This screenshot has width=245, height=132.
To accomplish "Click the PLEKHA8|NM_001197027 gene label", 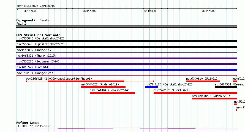I will [33, 126].
